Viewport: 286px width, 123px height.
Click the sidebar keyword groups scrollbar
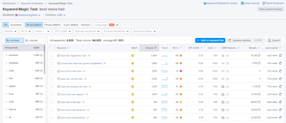pyautogui.click(x=44, y=59)
